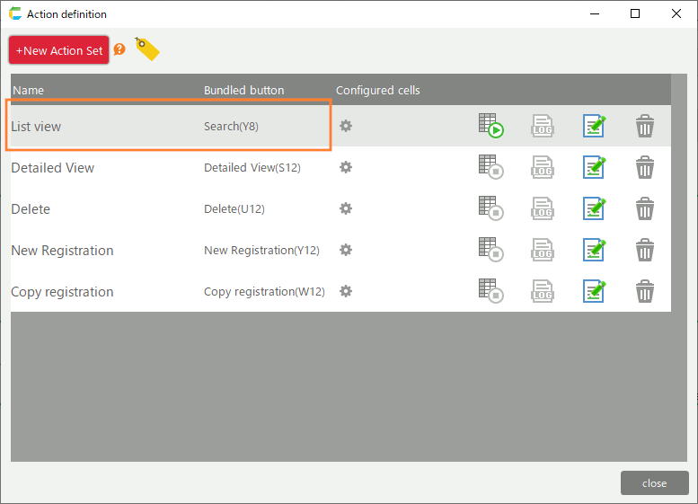This screenshot has width=698, height=504.
Task: Select the New Registration row name
Action: tap(62, 251)
